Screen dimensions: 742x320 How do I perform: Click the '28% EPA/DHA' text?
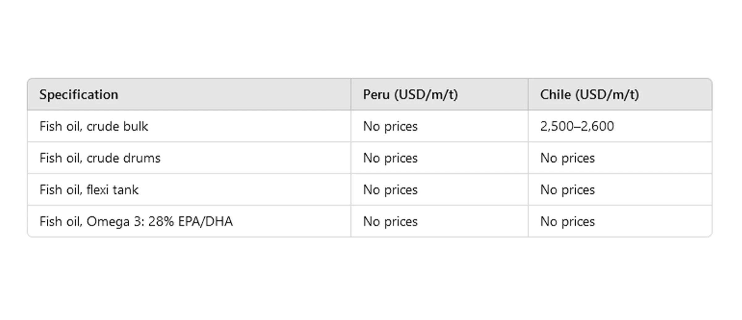[x=190, y=222]
